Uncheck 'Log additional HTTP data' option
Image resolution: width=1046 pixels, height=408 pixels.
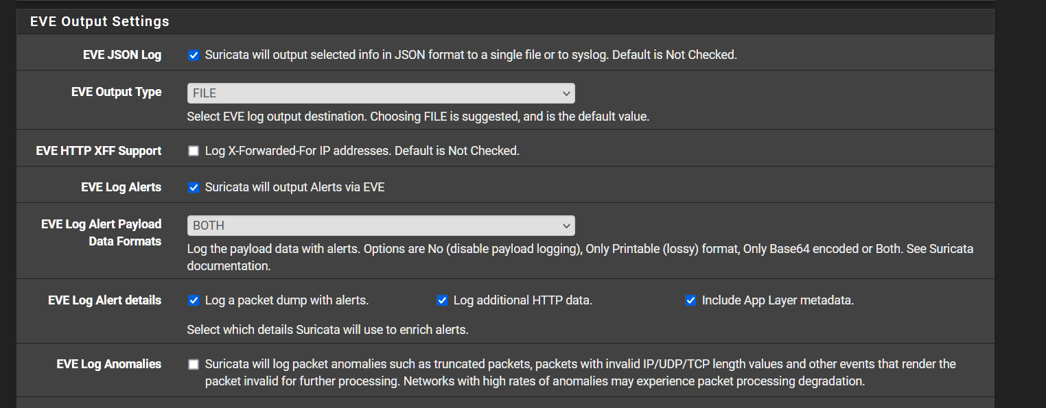[442, 300]
